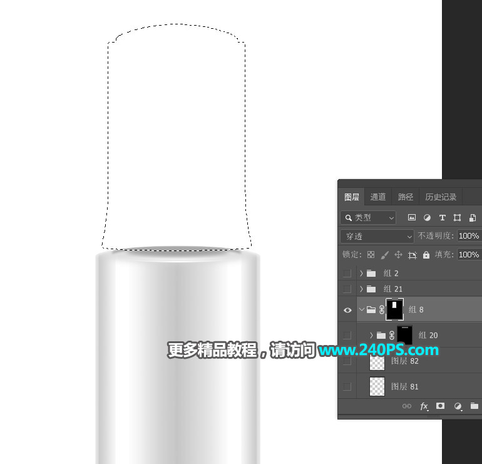
Task: Filter layers by pixel image icon
Action: 412,218
